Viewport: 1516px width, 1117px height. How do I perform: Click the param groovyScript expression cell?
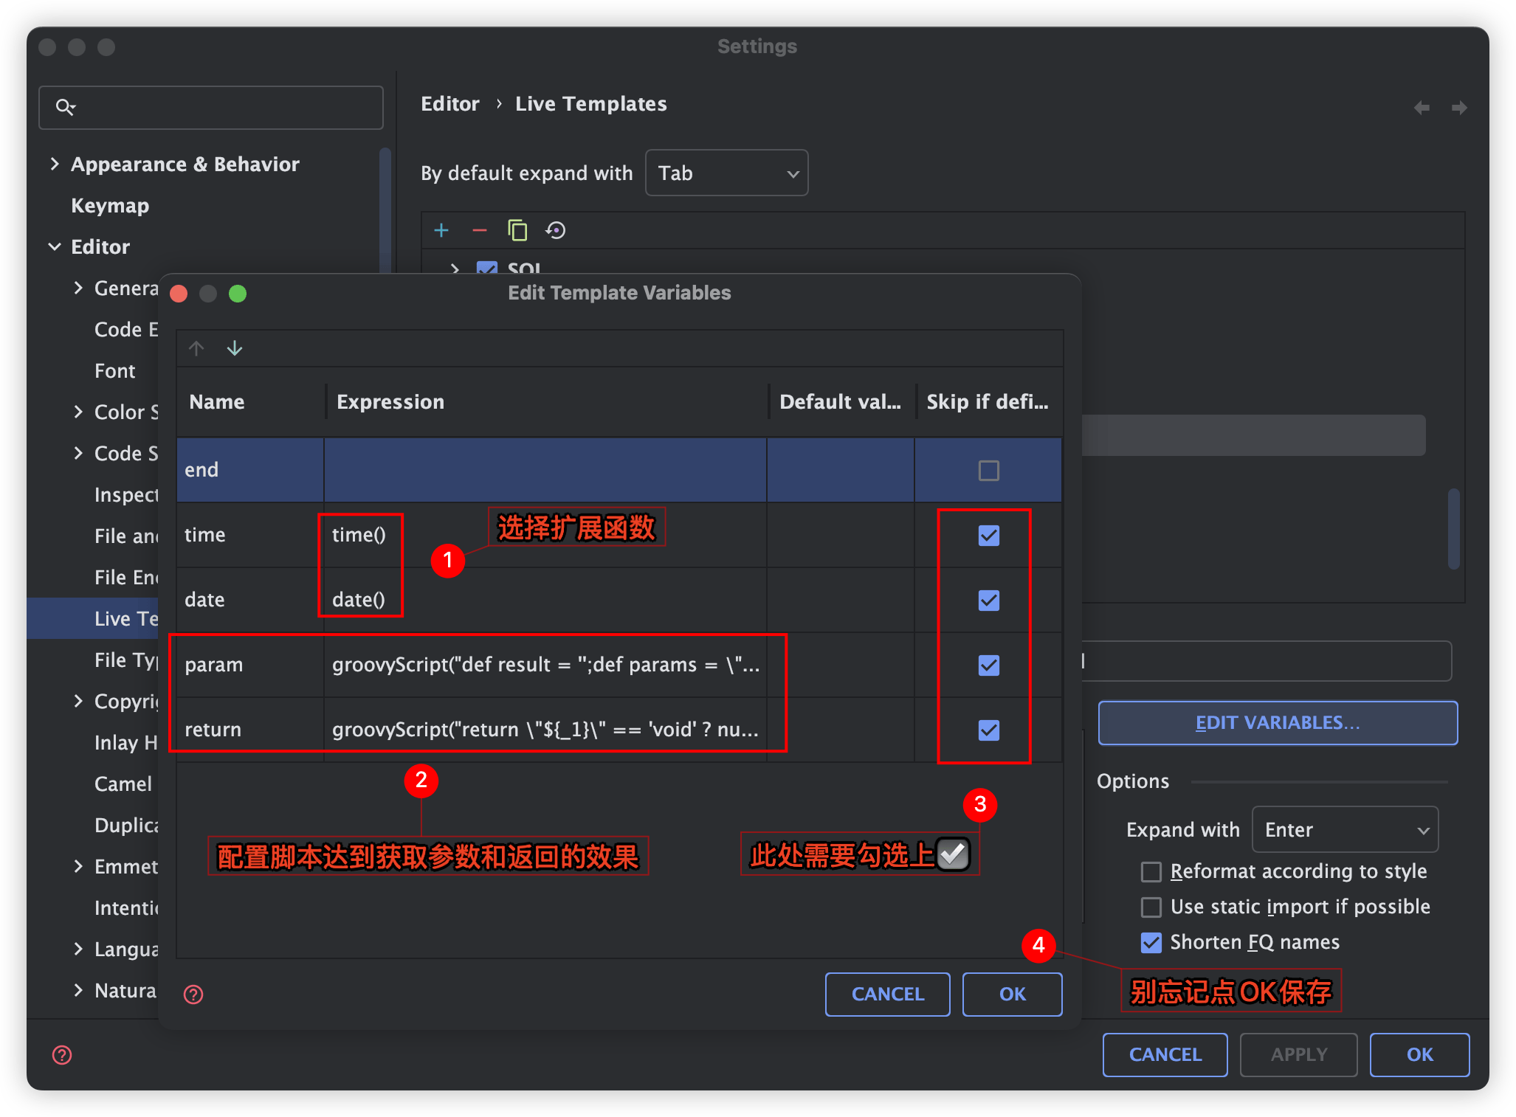[x=545, y=665]
